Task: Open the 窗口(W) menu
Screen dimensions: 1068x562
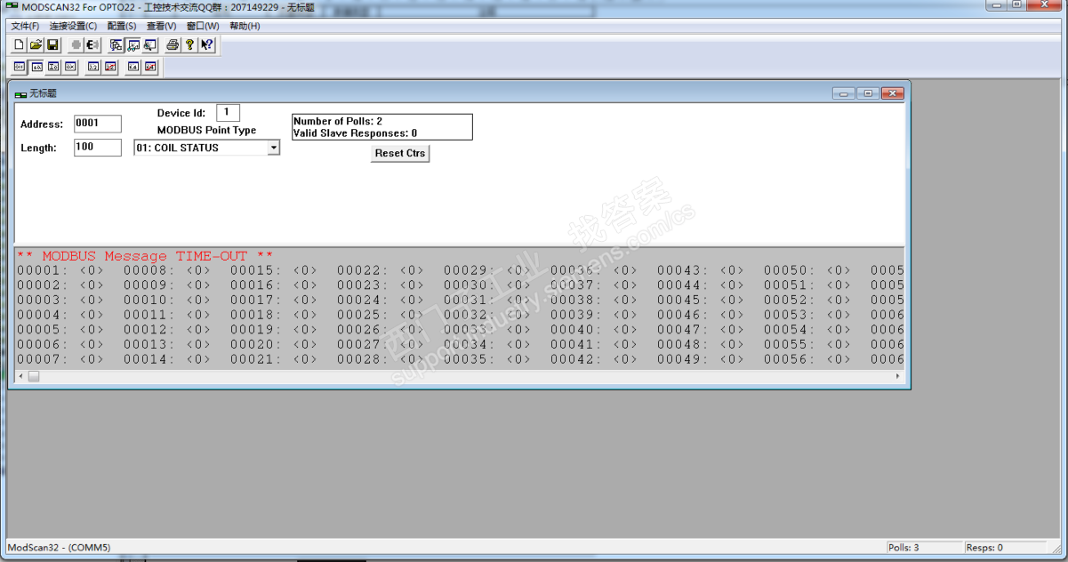Action: (x=203, y=26)
